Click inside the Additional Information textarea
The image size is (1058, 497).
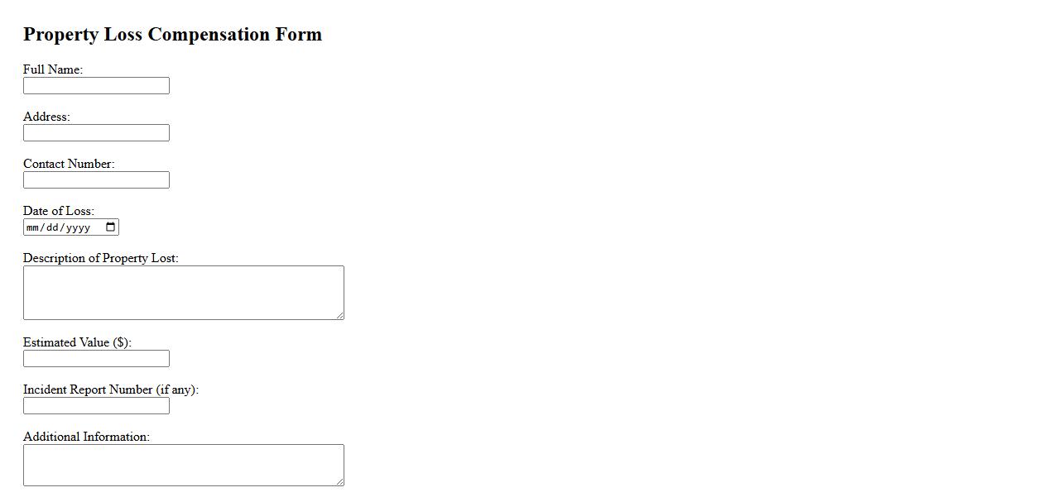click(x=183, y=465)
